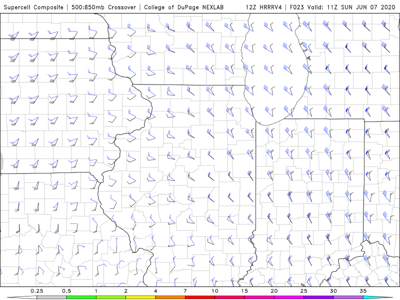This screenshot has height=300, width=400.
Task: Click the "1" legend value
Action: (96, 291)
